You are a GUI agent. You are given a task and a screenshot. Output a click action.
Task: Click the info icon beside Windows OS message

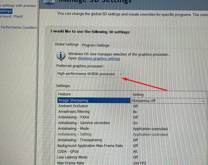61,56
